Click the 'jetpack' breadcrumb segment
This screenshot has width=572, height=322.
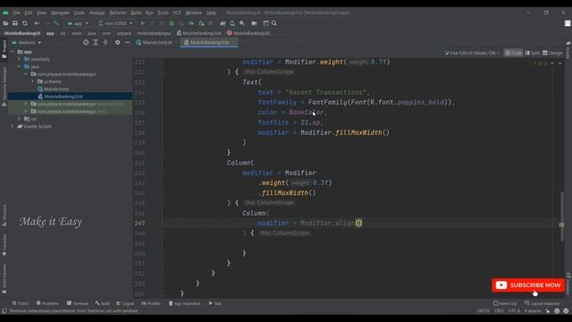(124, 33)
